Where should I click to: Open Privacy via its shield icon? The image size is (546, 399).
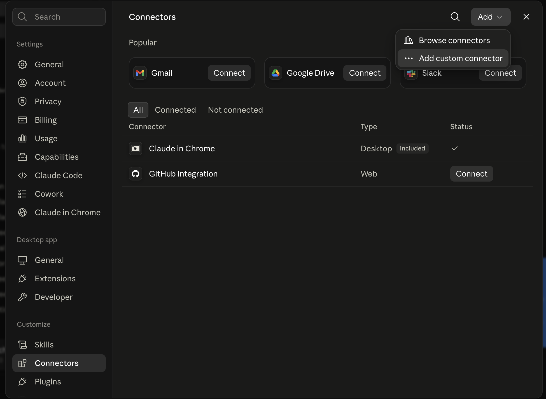pyautogui.click(x=22, y=101)
